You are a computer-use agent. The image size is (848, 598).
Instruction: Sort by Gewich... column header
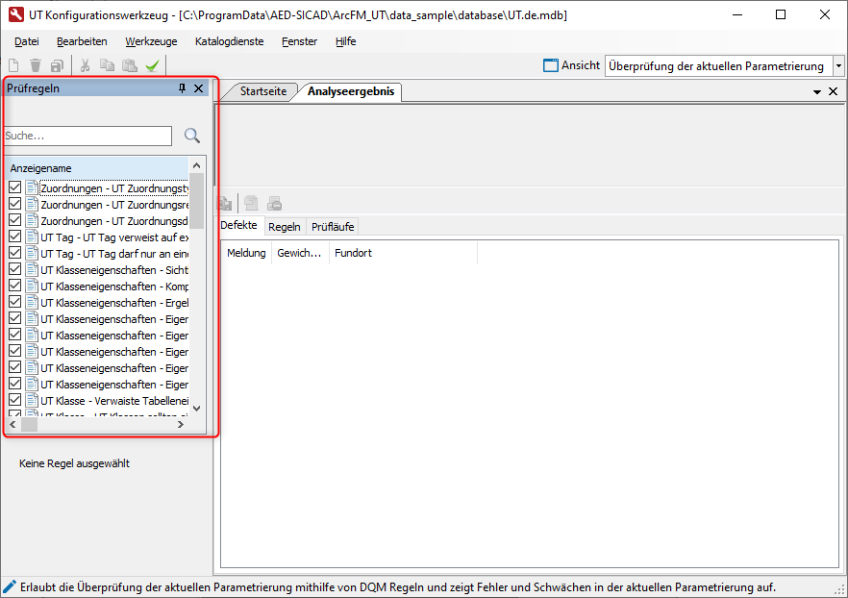(300, 253)
